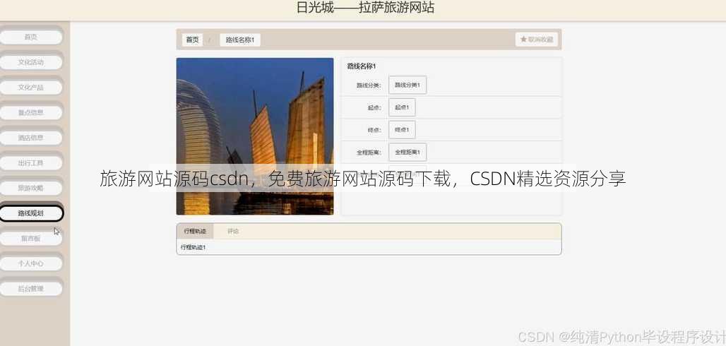The image size is (726, 346).
Task: Click the 全程距离: field label
Action: click(x=369, y=152)
